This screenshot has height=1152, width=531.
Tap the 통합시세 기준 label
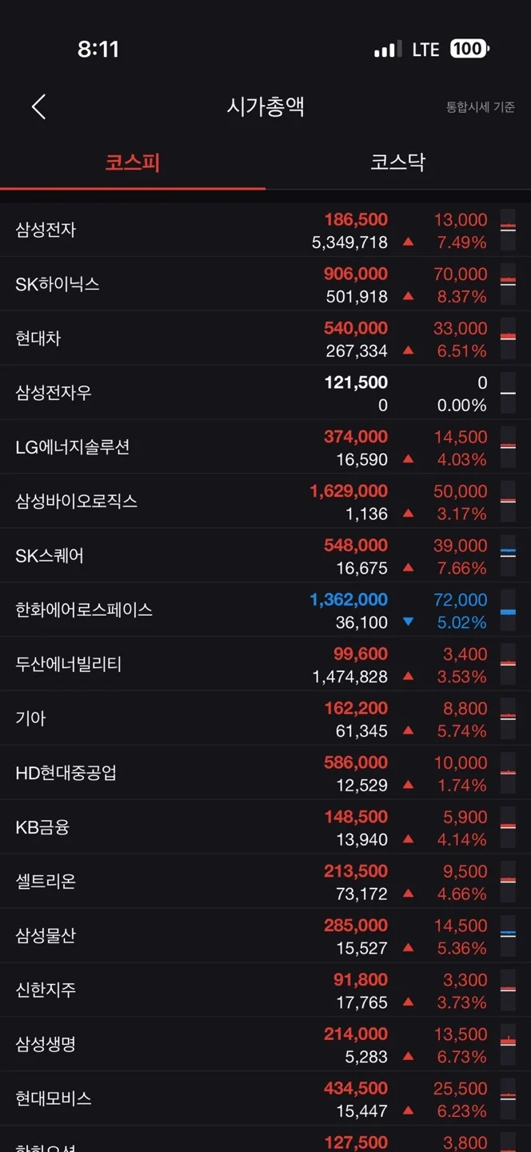480,107
